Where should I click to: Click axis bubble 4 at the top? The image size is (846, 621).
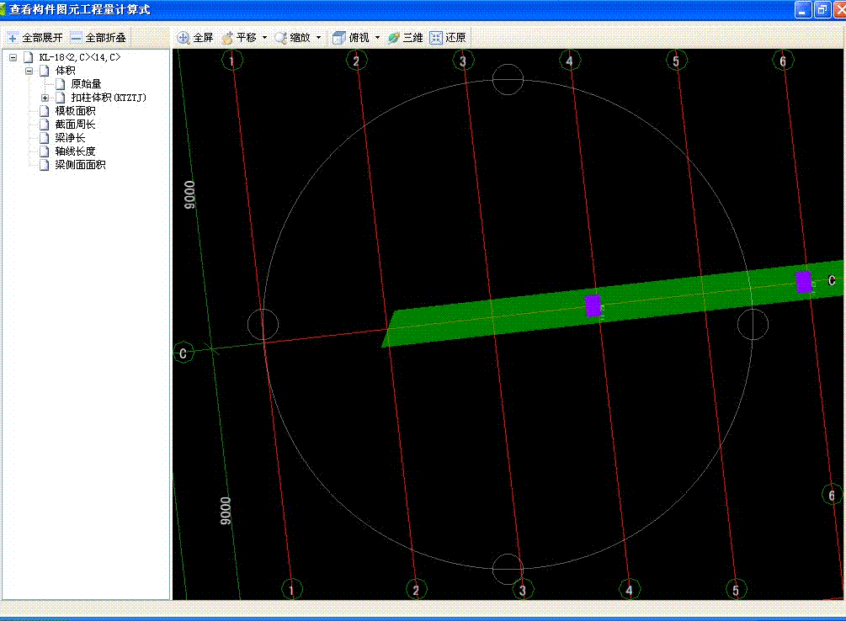coord(569,61)
